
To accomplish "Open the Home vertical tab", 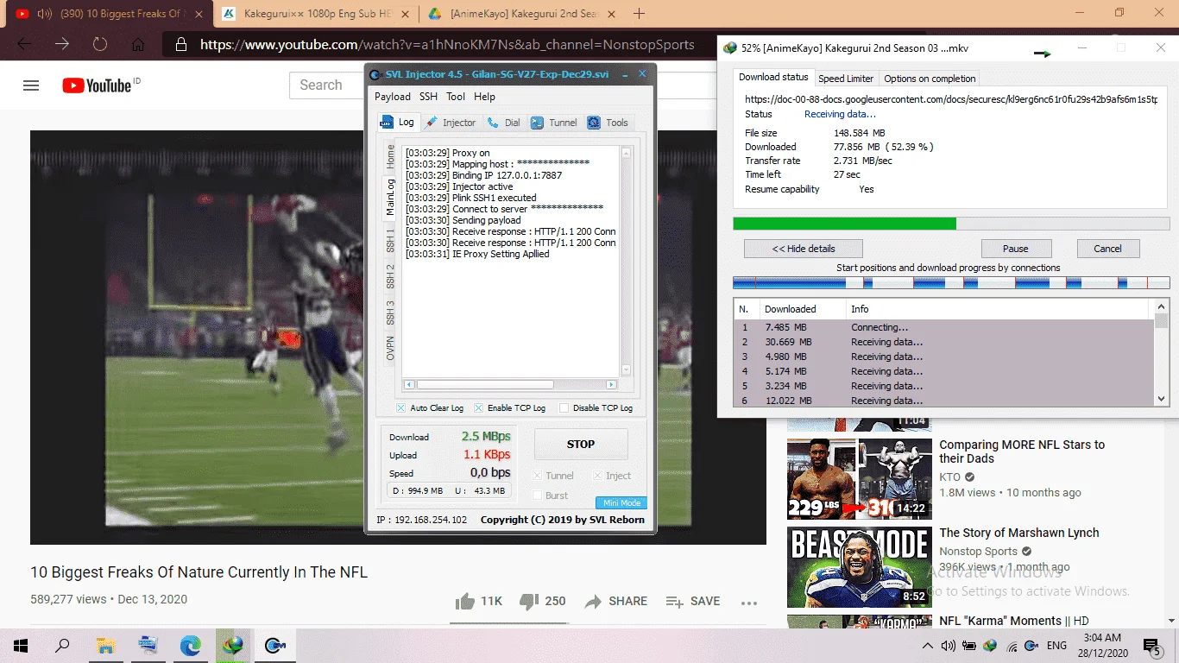I will tap(390, 156).
